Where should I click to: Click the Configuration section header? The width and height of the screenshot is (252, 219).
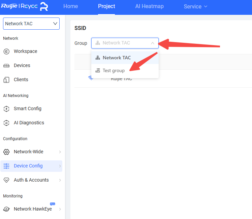15,139
